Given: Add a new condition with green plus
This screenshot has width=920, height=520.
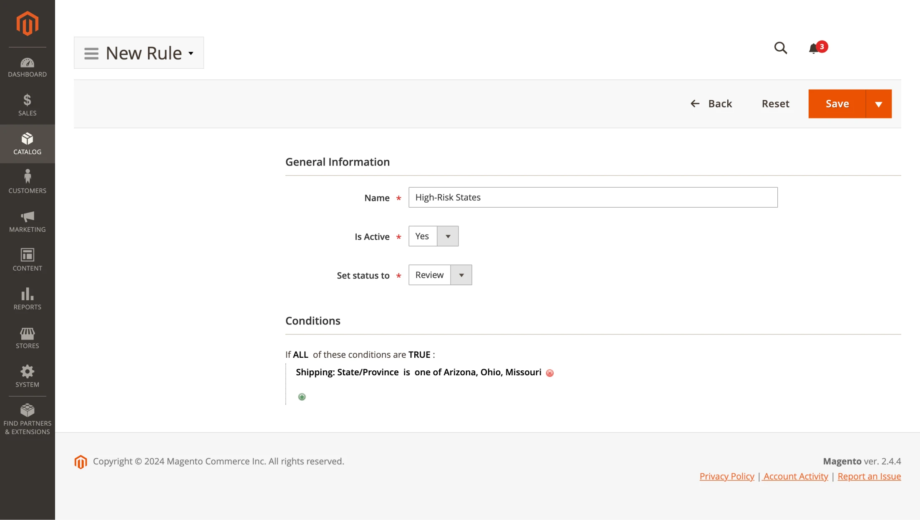Looking at the screenshot, I should coord(302,397).
